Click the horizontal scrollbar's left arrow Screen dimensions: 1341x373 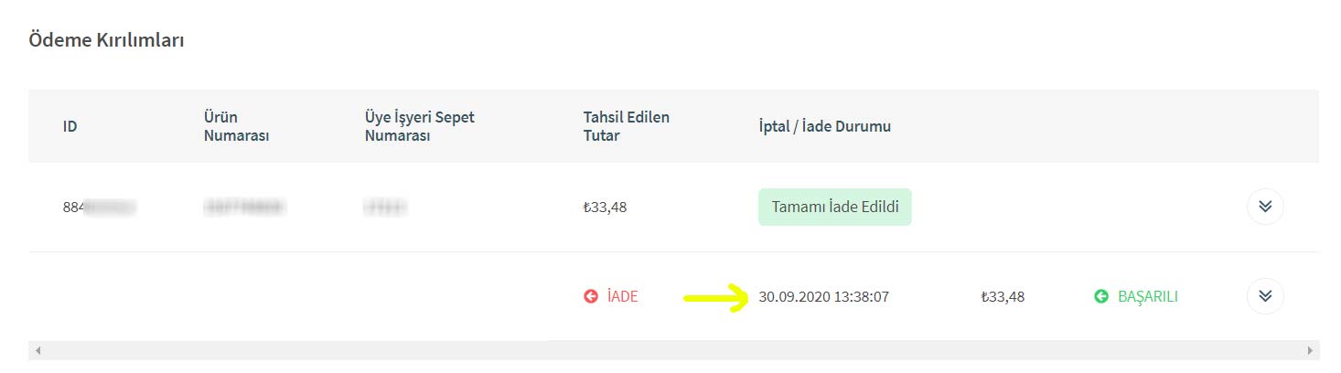(x=37, y=350)
